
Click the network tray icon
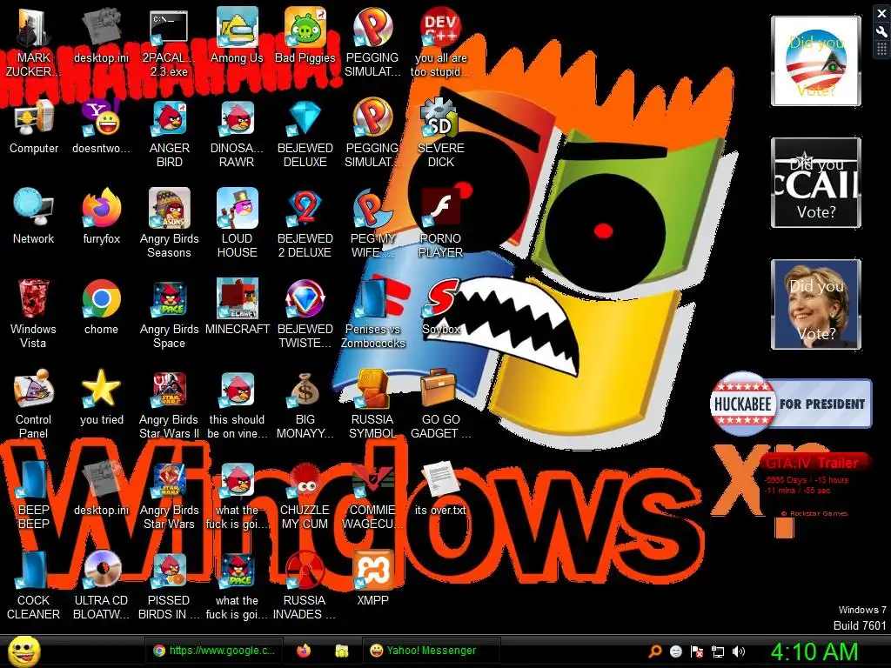[x=718, y=651]
